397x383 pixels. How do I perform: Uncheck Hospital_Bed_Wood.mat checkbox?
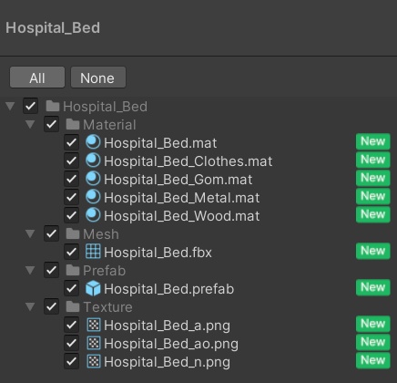point(71,215)
